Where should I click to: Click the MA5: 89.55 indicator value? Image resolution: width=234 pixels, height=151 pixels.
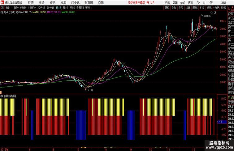[x=25, y=12]
